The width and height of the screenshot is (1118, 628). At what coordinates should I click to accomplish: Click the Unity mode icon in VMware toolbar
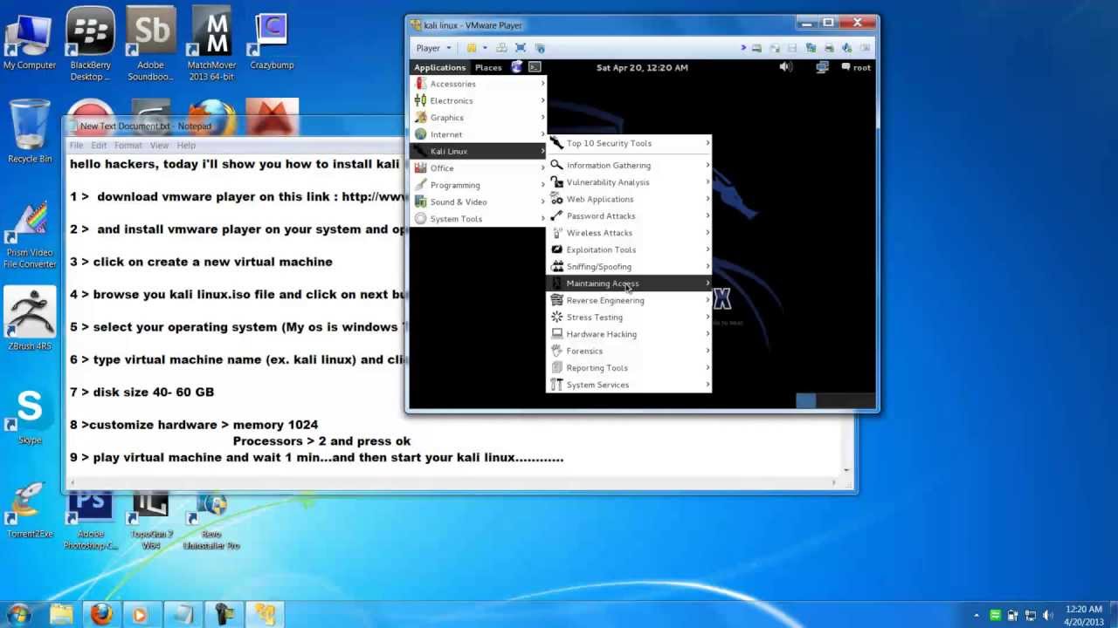pyautogui.click(x=540, y=48)
